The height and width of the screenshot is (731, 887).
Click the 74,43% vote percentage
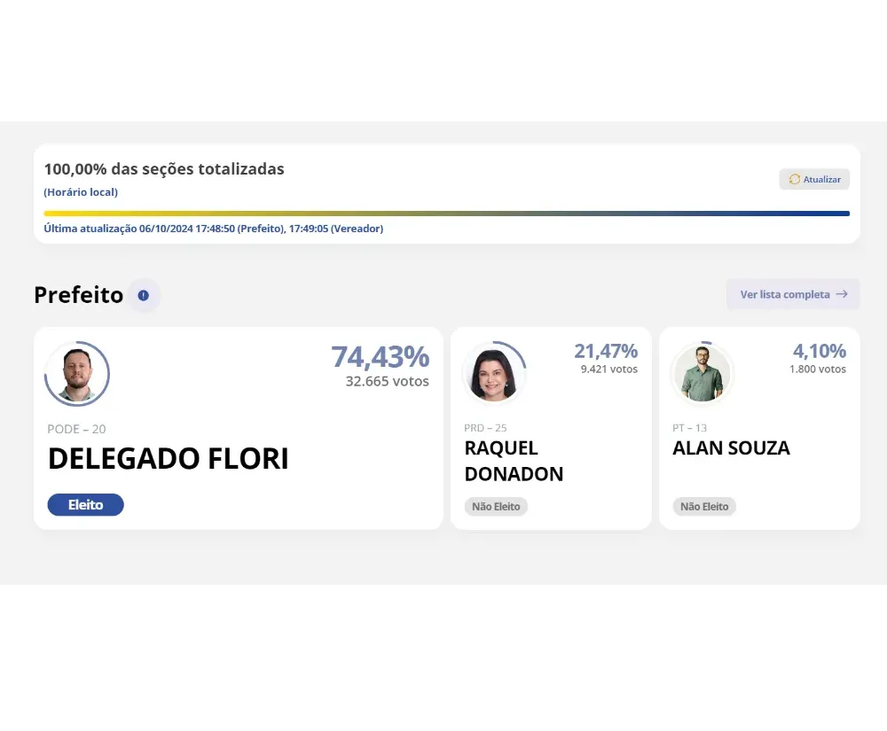click(x=381, y=356)
